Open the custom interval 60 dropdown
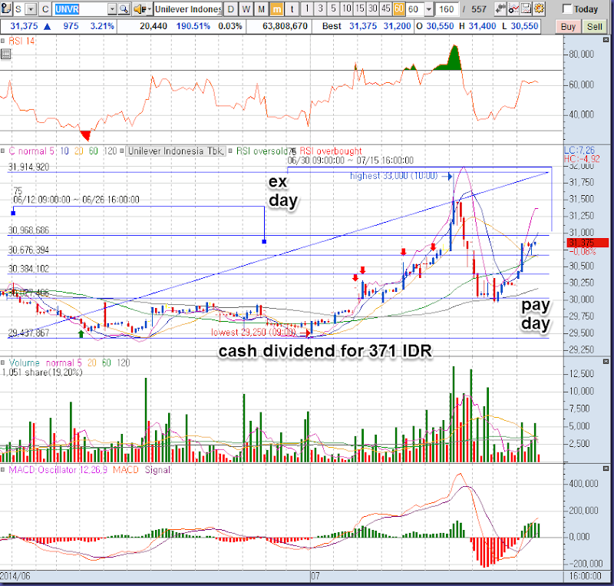The width and height of the screenshot is (614, 586). pos(429,9)
